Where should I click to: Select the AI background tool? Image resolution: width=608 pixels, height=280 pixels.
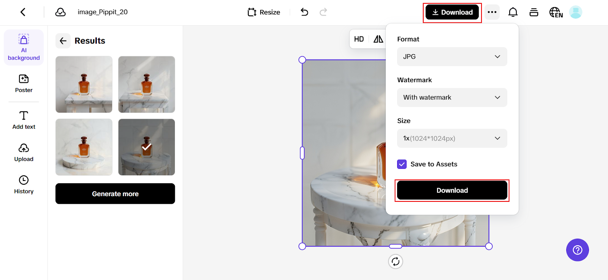[x=24, y=47]
